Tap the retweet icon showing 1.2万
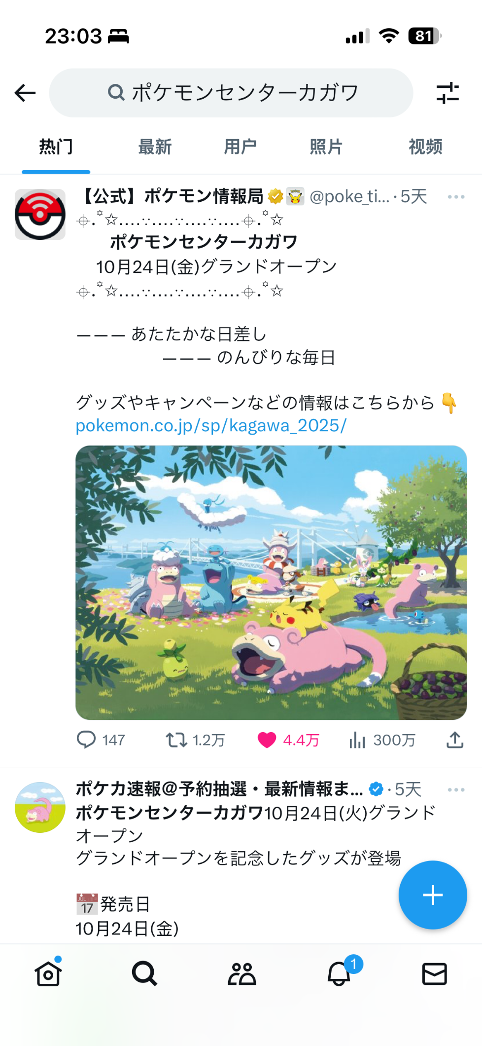This screenshot has height=1046, width=482. click(x=176, y=740)
